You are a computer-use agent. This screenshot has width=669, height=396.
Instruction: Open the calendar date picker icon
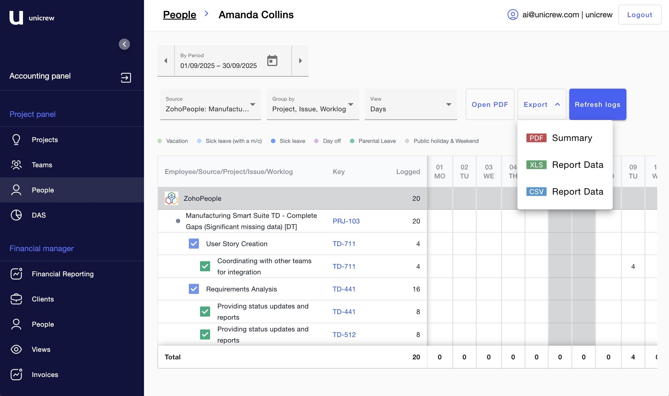272,60
